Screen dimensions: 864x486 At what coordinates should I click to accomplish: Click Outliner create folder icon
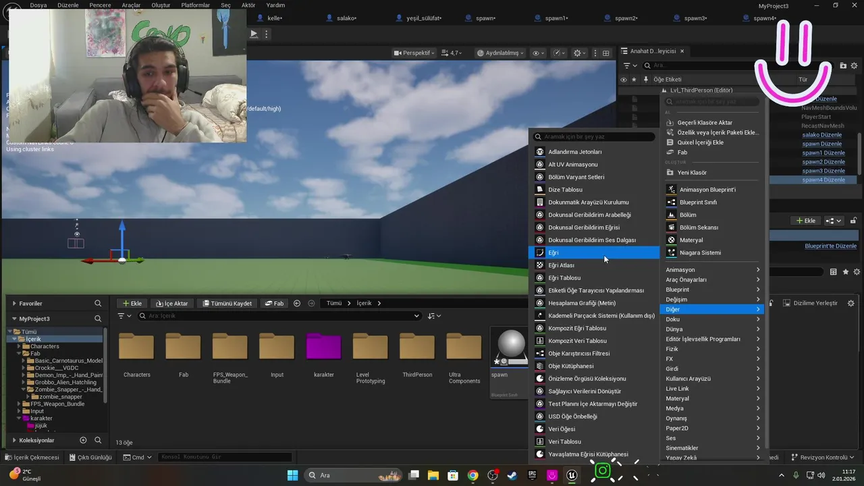(843, 65)
